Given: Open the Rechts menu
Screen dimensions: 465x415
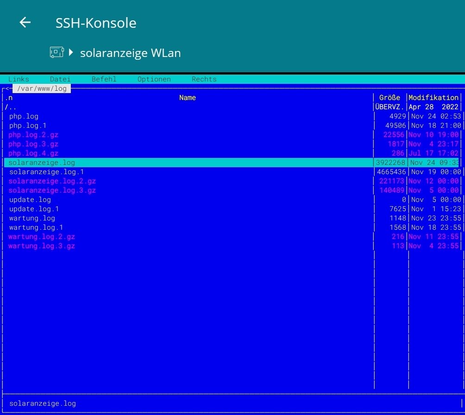Looking at the screenshot, I should [x=204, y=79].
